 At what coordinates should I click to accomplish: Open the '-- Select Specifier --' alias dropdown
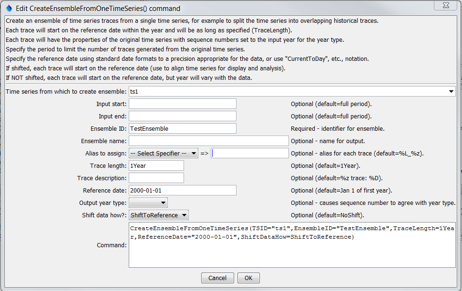point(163,153)
